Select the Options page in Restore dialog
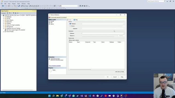Viewport: 175px width, 98px height. pos(52,24)
